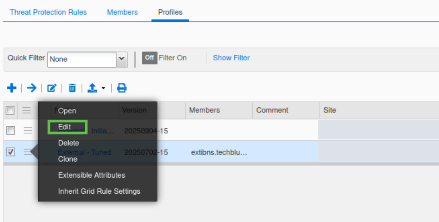
Task: Open the Quick Filter dropdown
Action: click(x=121, y=59)
